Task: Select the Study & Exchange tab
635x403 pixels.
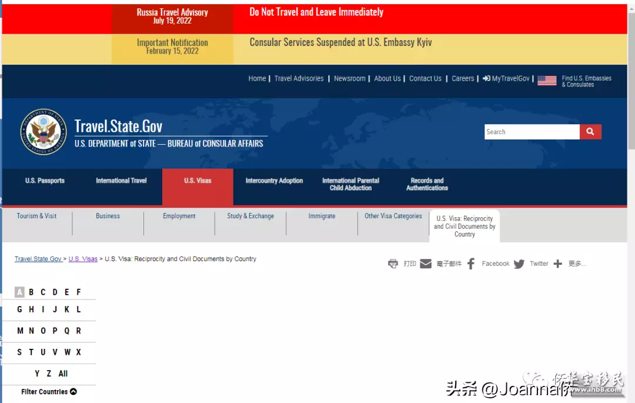Action: [250, 216]
